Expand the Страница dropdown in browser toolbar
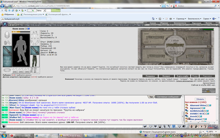Image resolution: width=220 pixels, height=138 pixels. 181,19
